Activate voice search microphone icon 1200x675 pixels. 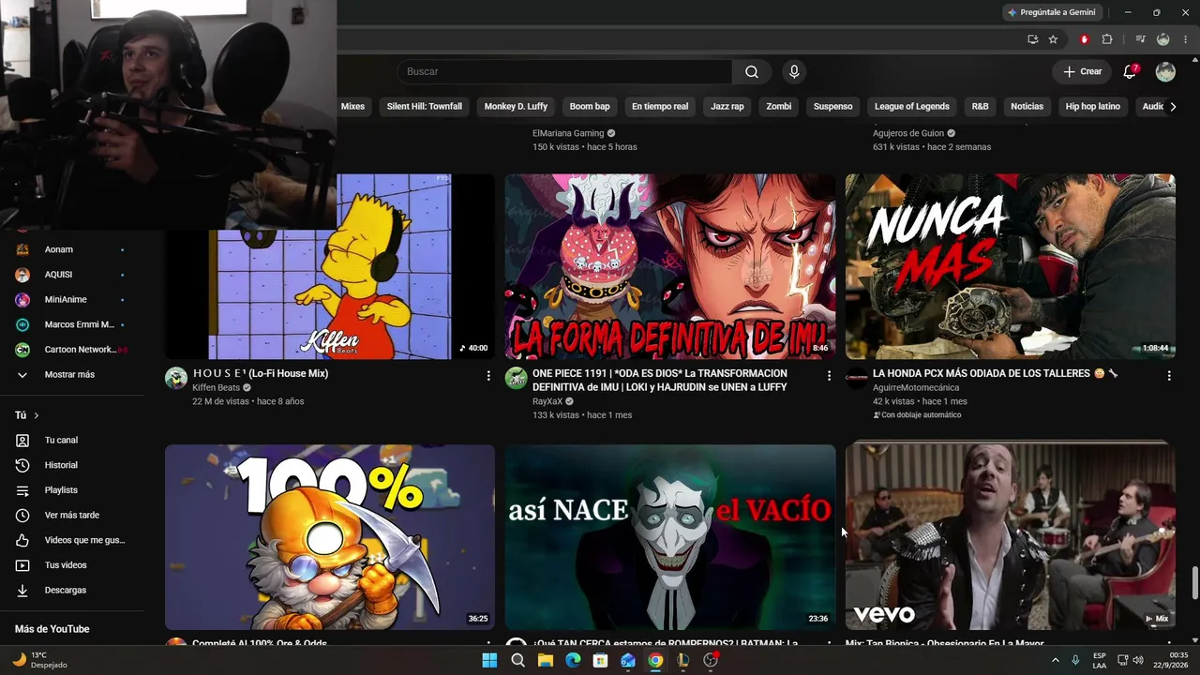pyautogui.click(x=794, y=72)
